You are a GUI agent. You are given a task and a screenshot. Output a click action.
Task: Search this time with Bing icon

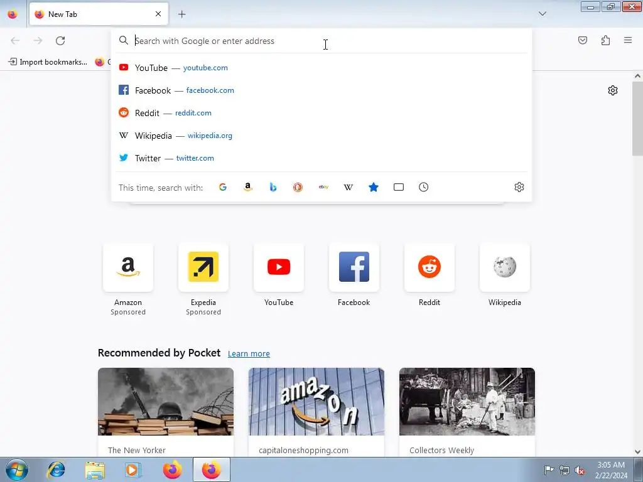pyautogui.click(x=273, y=187)
